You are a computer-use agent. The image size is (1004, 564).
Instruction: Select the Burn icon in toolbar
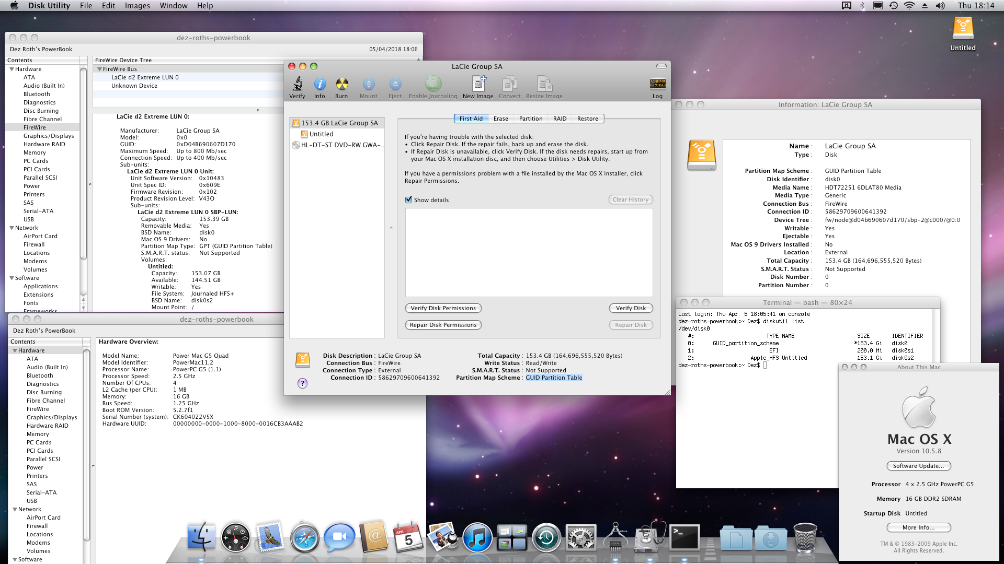point(341,84)
